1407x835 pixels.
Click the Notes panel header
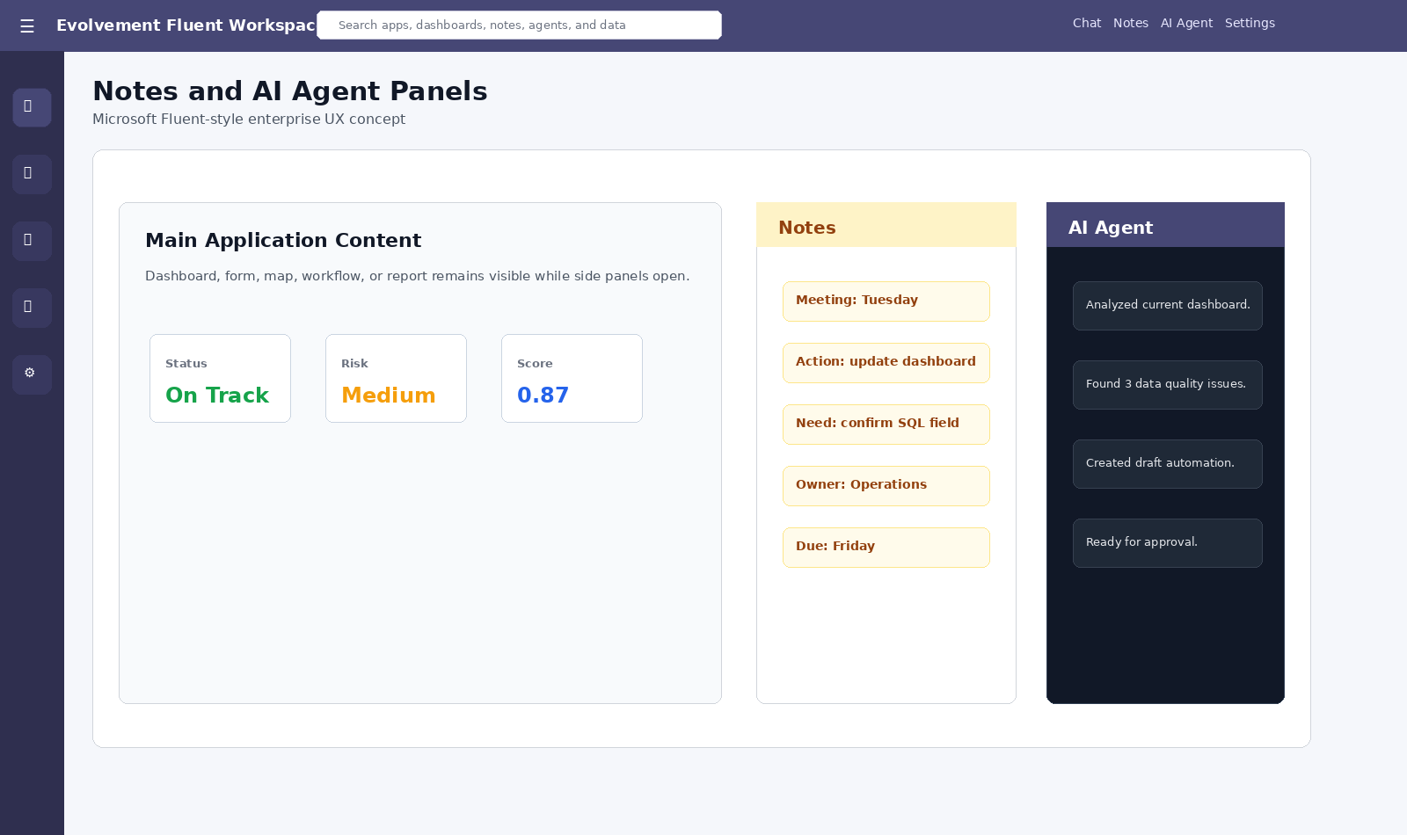coord(886,225)
